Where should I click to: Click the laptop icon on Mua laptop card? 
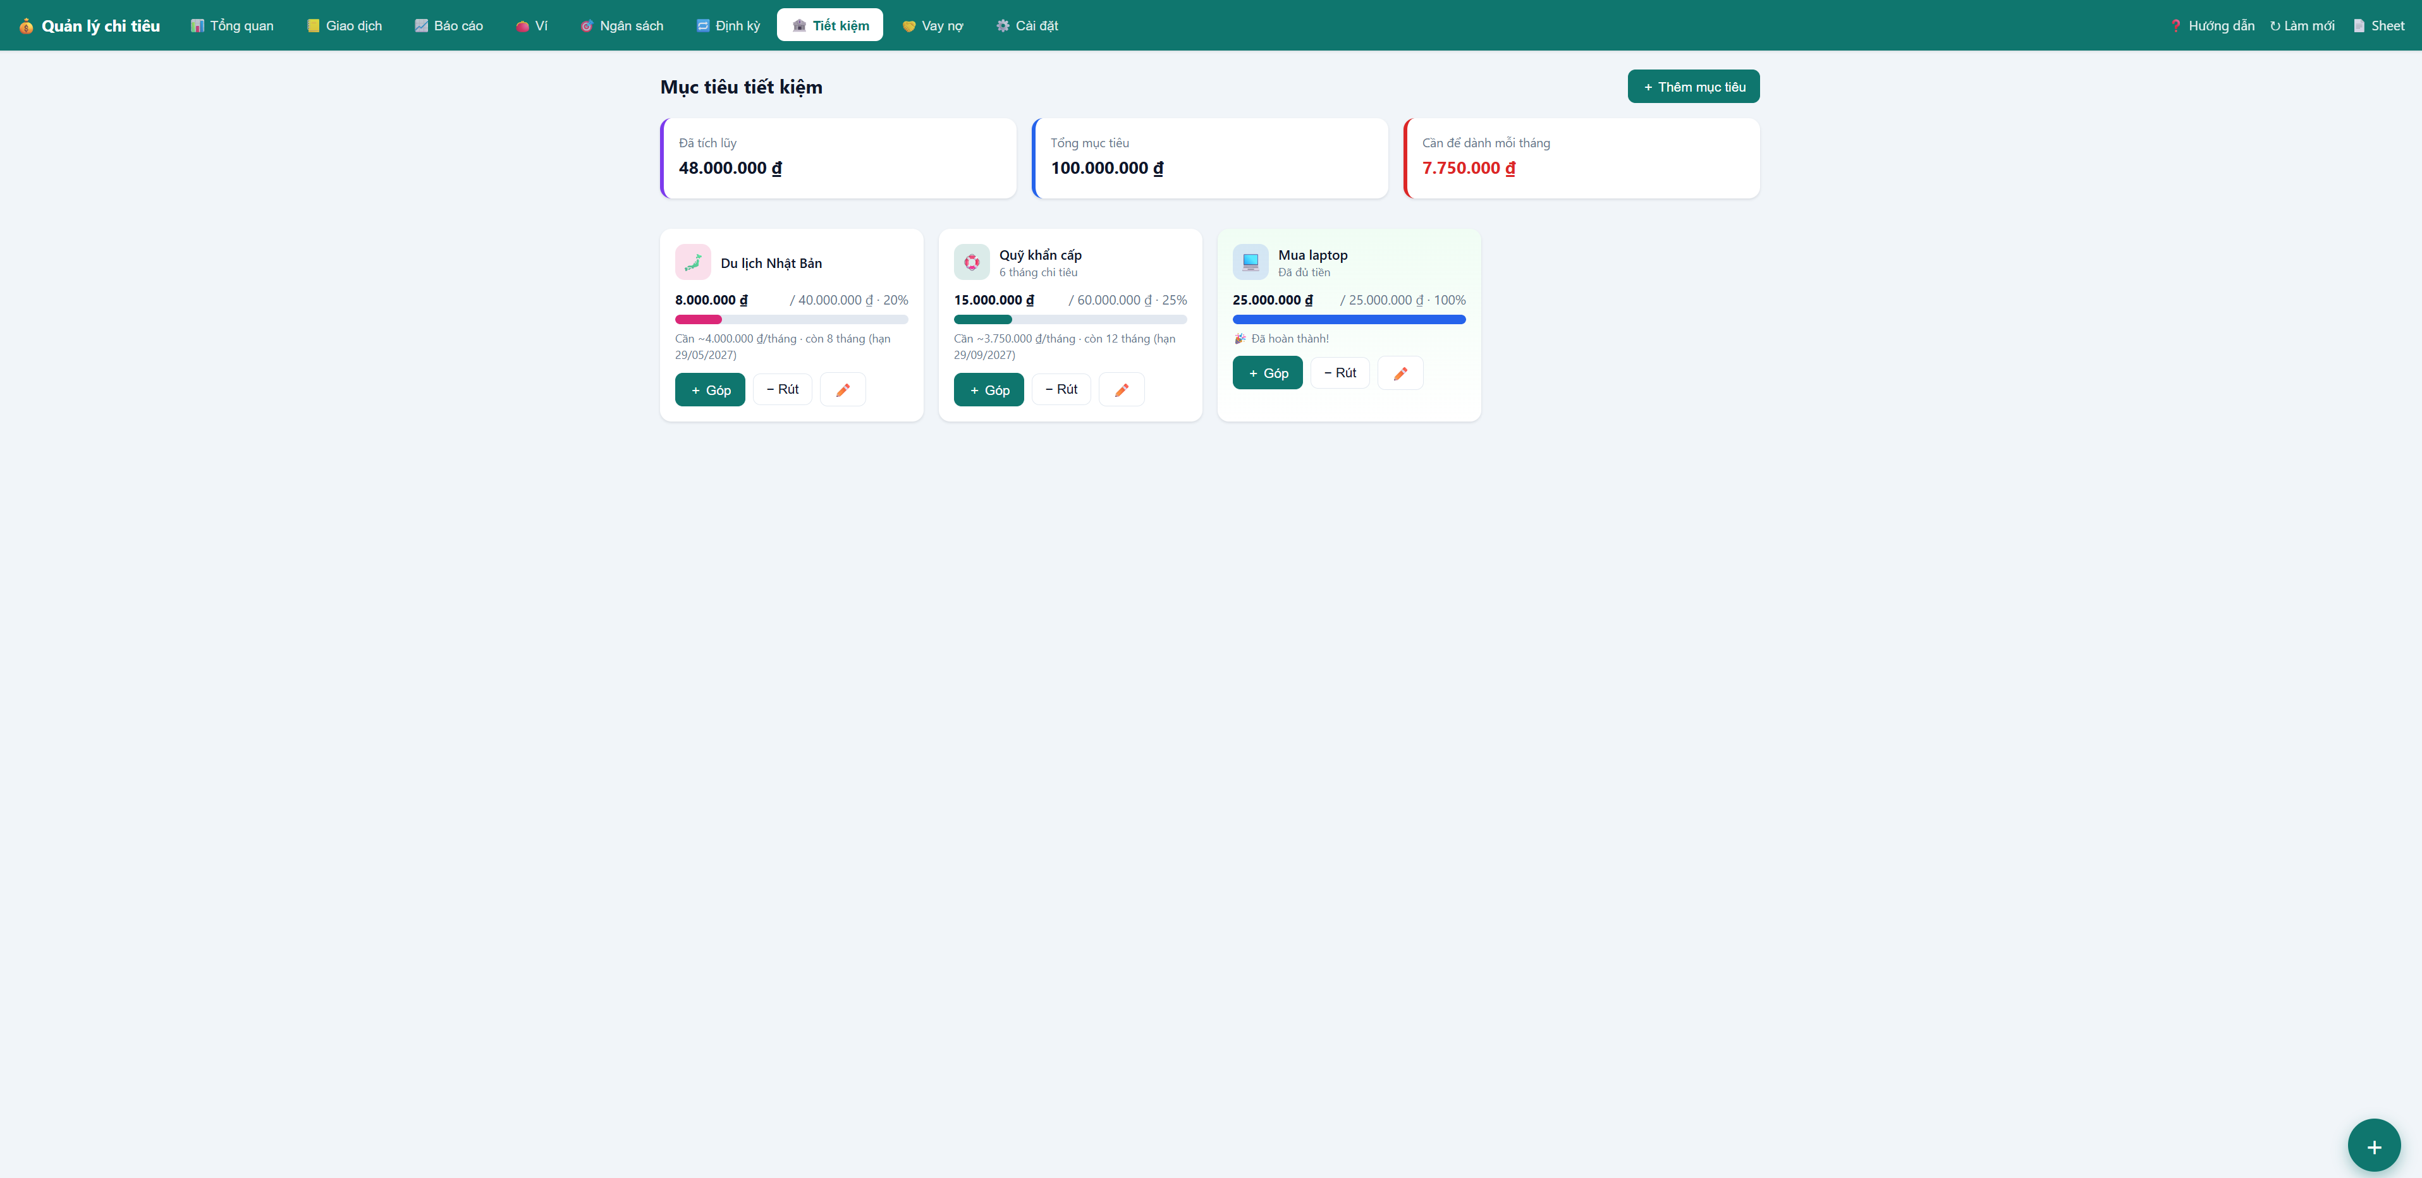pyautogui.click(x=1251, y=262)
